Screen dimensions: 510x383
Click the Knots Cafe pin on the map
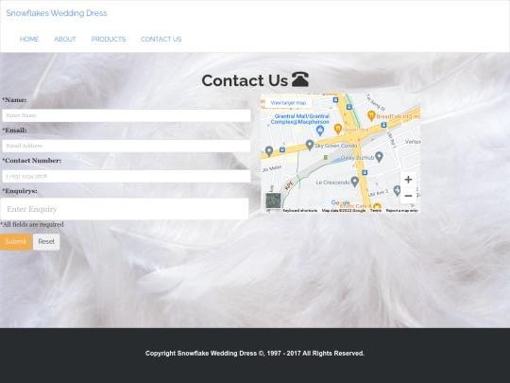coord(377,206)
